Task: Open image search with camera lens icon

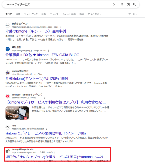Action: (x=128, y=4)
